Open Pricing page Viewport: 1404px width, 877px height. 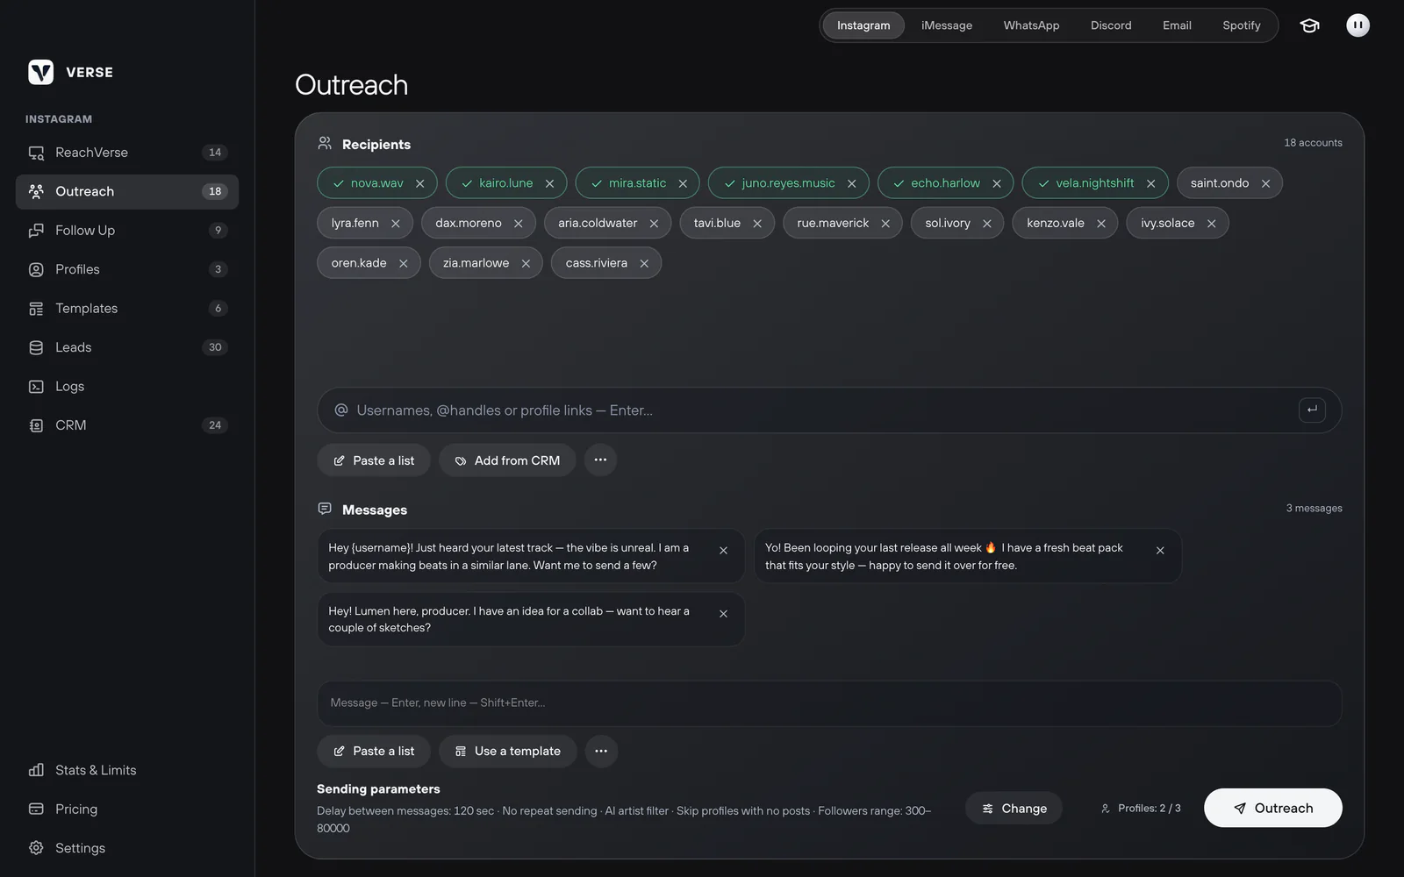pyautogui.click(x=127, y=809)
